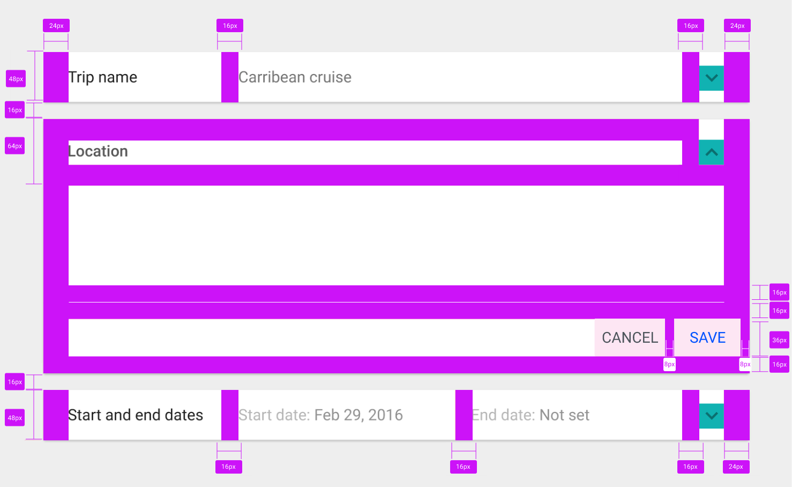Click the Start date: Feb 29, 2016 text
This screenshot has width=792, height=487.
click(320, 415)
